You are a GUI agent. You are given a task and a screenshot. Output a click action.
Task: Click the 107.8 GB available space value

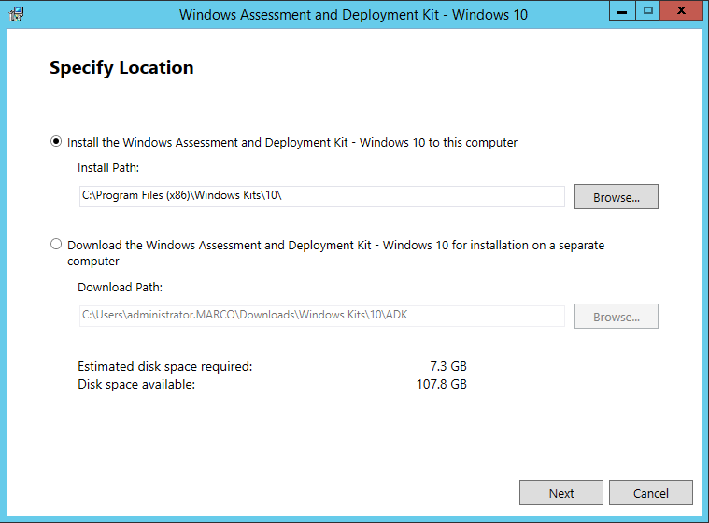pos(441,384)
